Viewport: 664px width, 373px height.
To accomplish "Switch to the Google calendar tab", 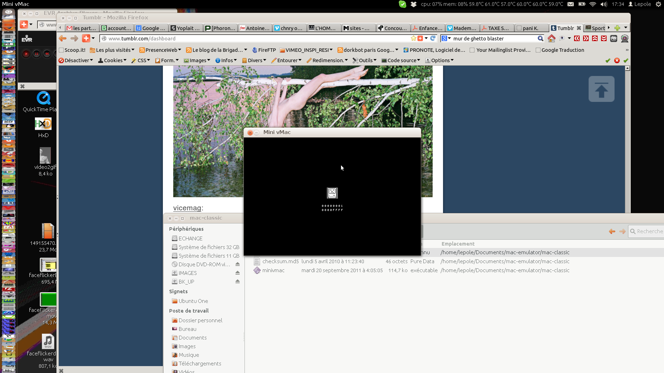I will coord(151,28).
